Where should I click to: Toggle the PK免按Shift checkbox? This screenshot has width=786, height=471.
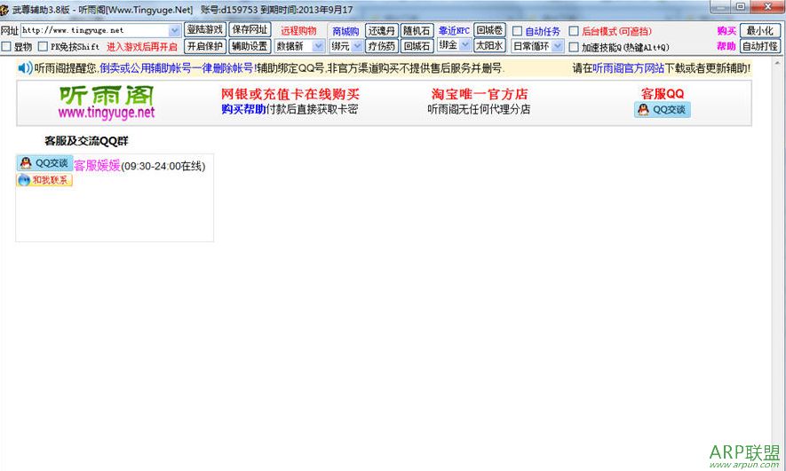[43, 46]
